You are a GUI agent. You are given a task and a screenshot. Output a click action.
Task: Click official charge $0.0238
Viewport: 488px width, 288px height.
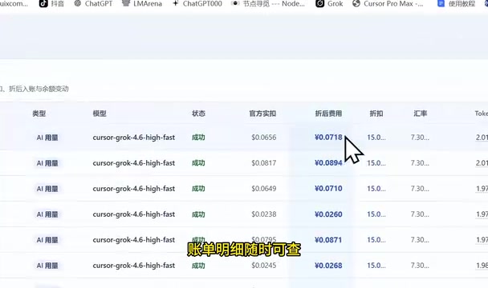click(264, 214)
